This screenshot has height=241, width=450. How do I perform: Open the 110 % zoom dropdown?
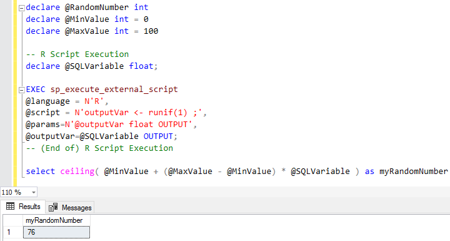(34, 192)
